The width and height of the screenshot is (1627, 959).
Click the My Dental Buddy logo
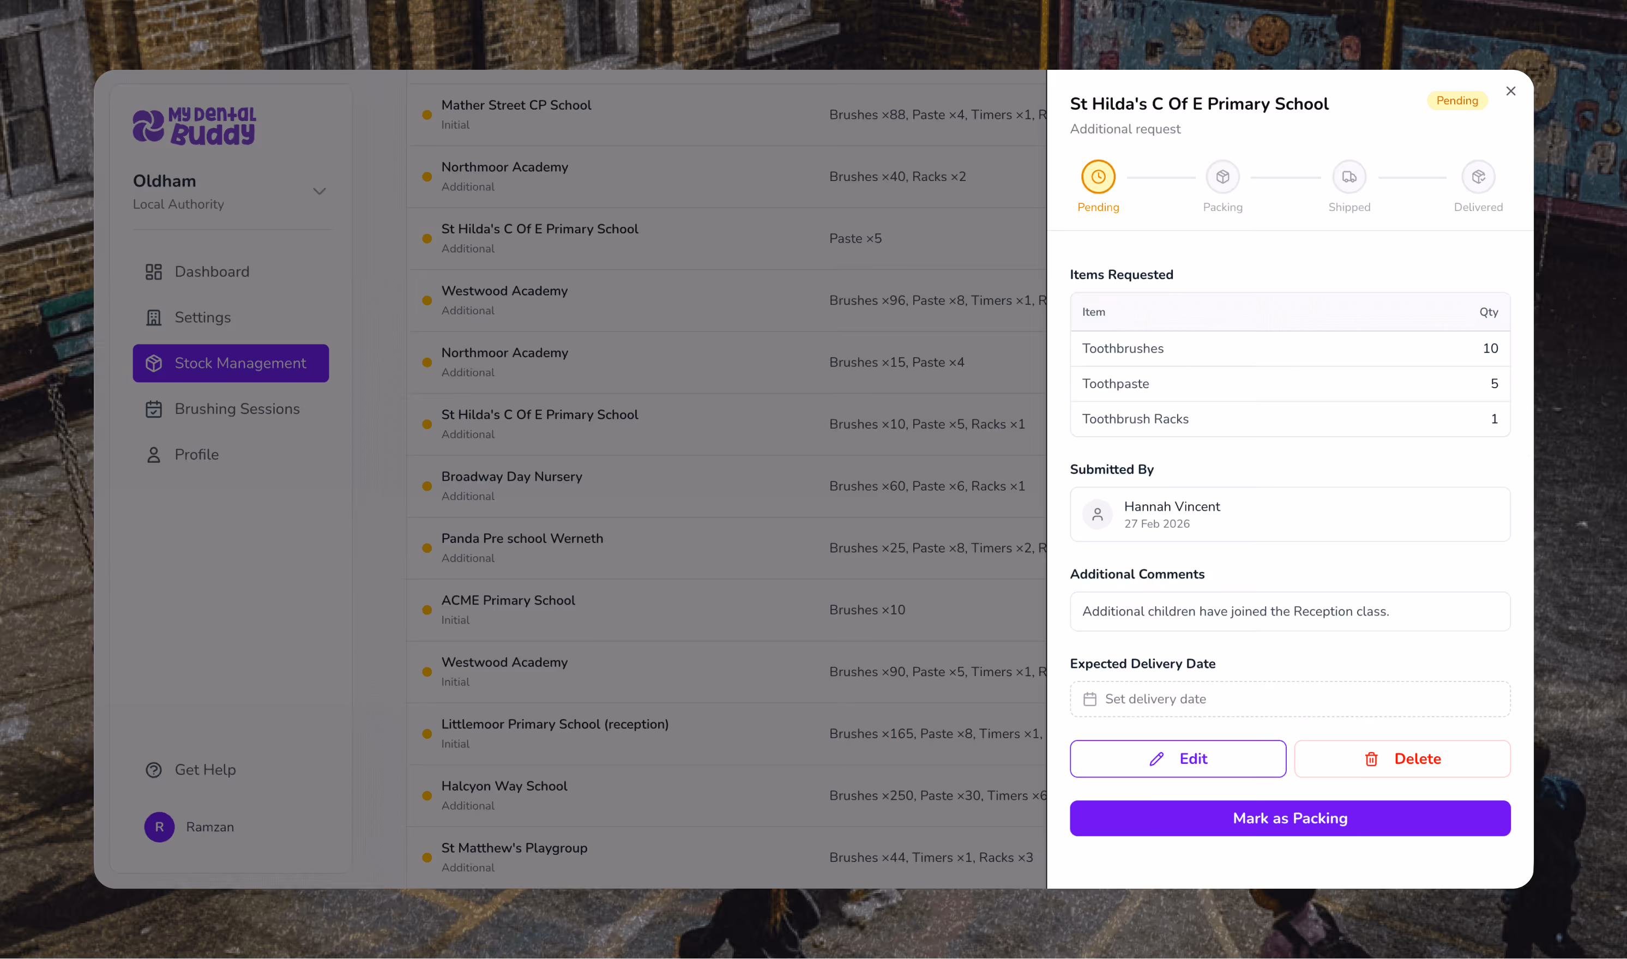tap(195, 126)
